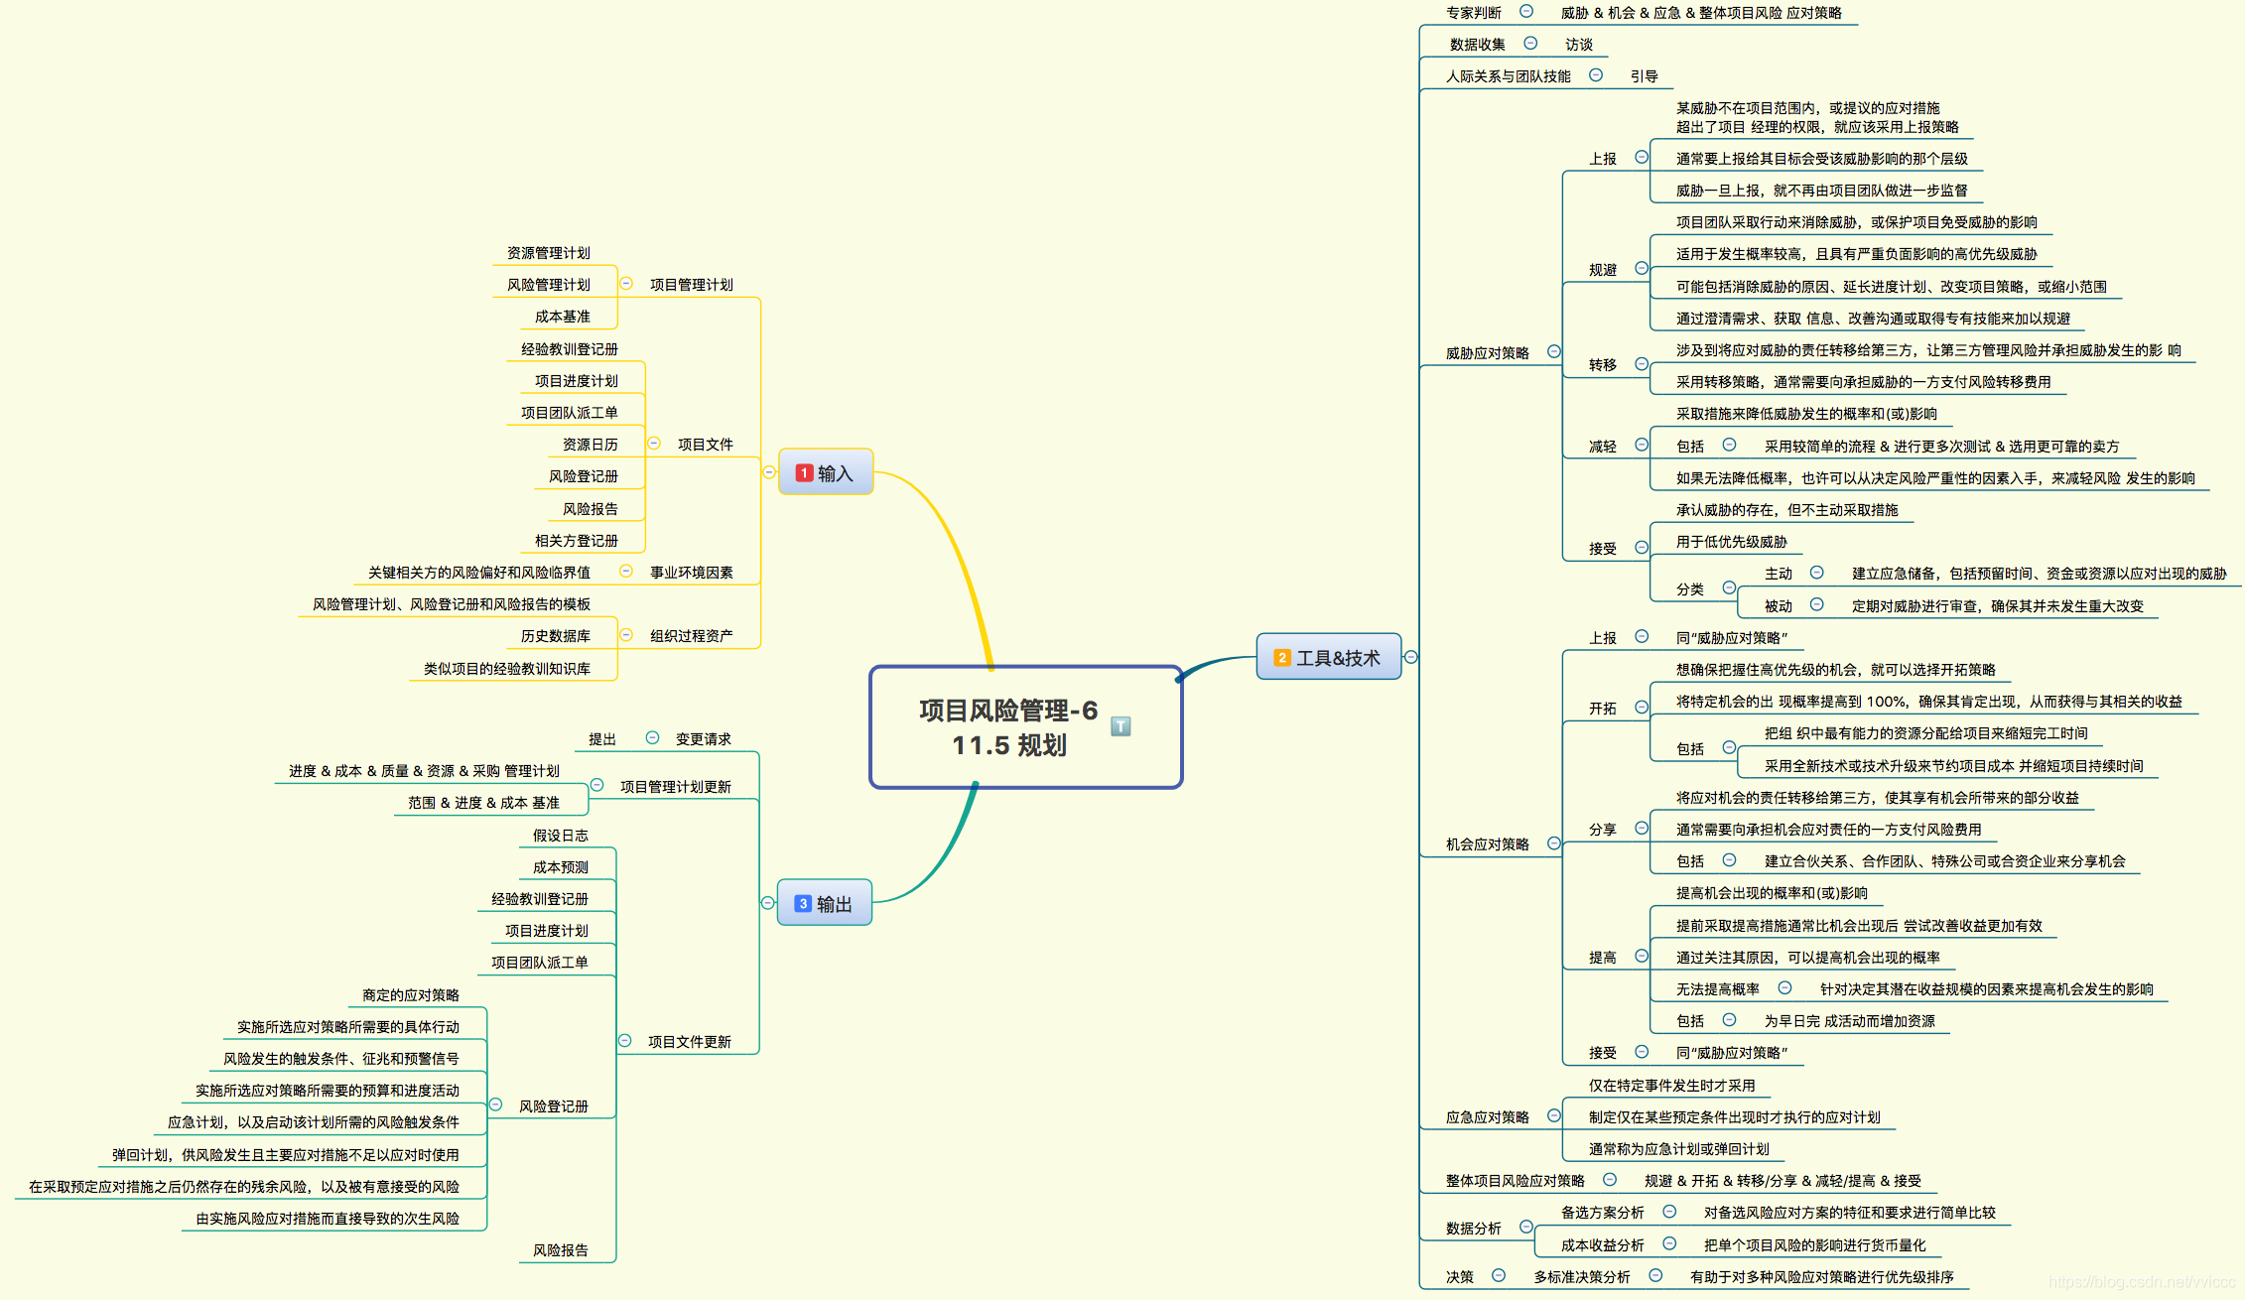2245x1300 pixels.
Task: Select the 资源日历 topic
Action: (x=590, y=445)
